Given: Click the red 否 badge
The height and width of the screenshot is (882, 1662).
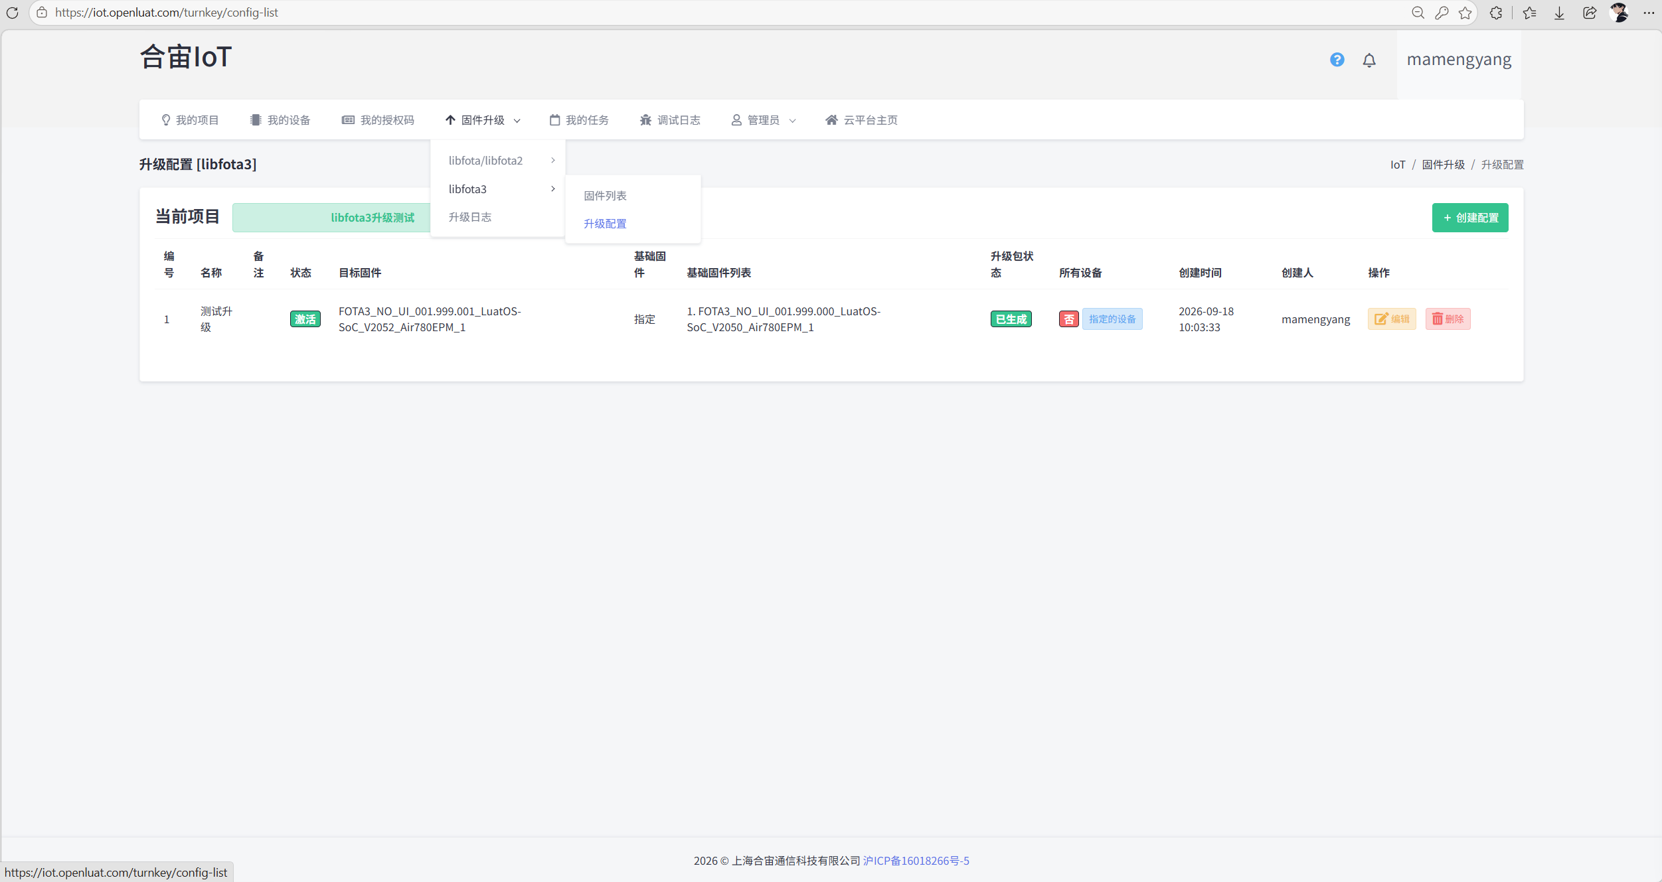Looking at the screenshot, I should (x=1068, y=319).
